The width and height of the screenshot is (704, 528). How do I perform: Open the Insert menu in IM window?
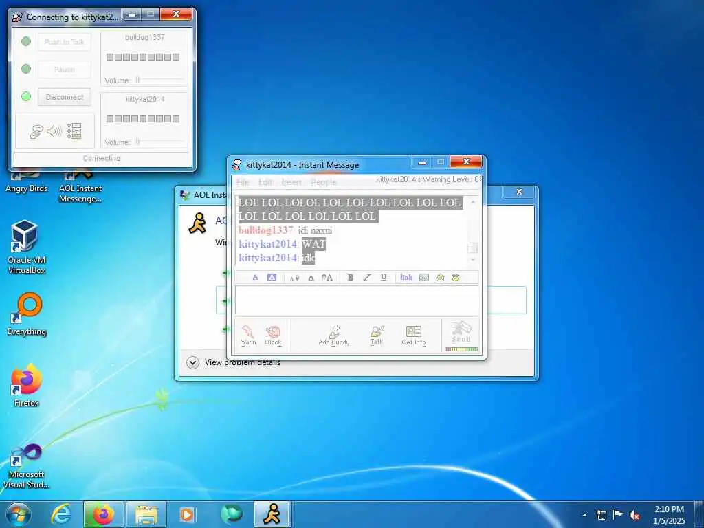pyautogui.click(x=291, y=182)
